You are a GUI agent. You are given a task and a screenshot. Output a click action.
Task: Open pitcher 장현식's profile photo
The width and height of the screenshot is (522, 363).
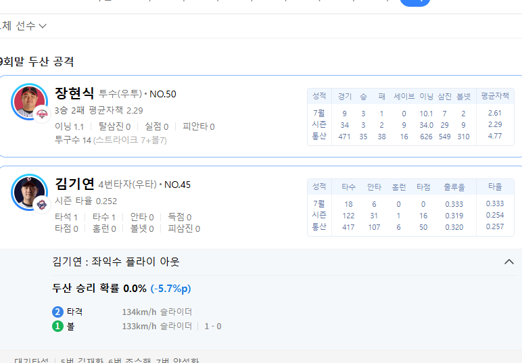[x=28, y=101]
